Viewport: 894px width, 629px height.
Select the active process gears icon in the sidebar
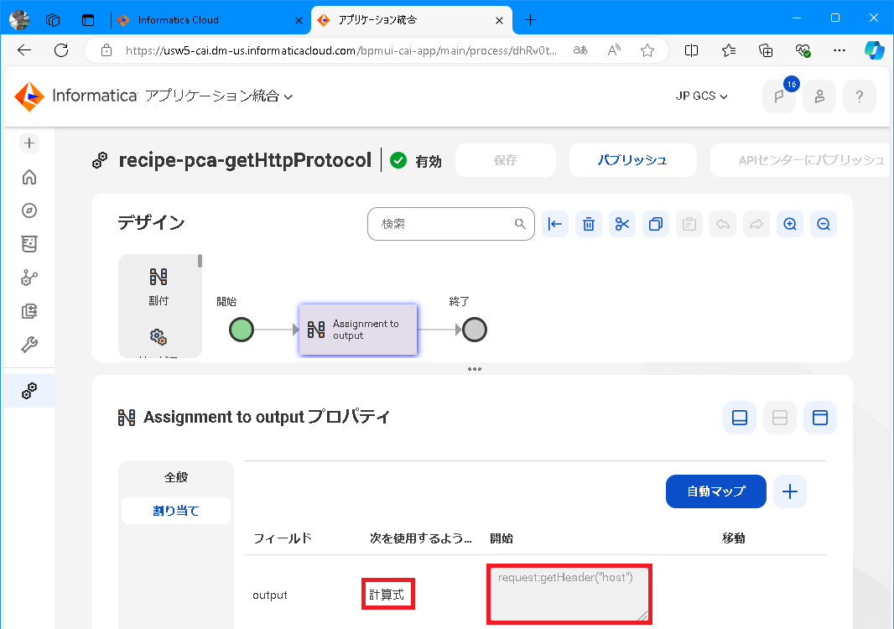(x=29, y=391)
